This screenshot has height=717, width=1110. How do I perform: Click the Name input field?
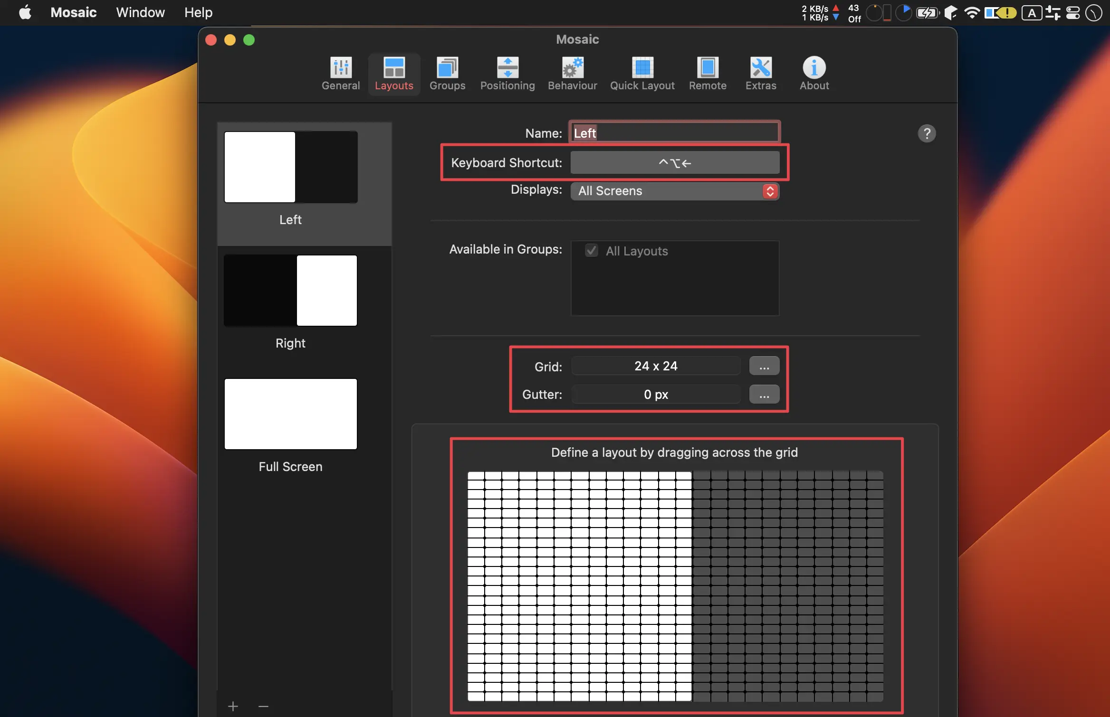(674, 132)
